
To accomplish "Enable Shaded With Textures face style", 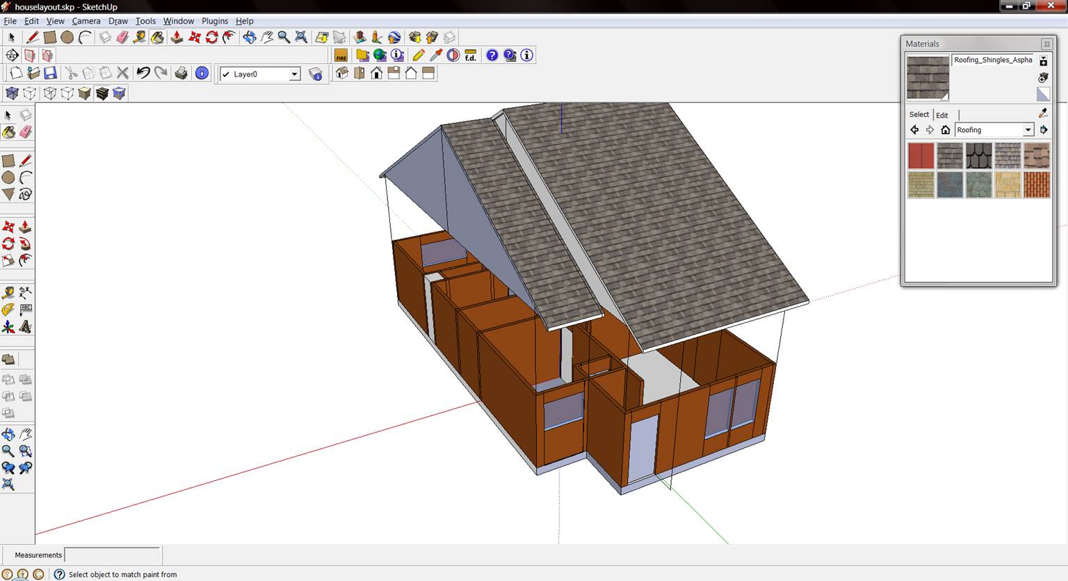I will pyautogui.click(x=102, y=93).
